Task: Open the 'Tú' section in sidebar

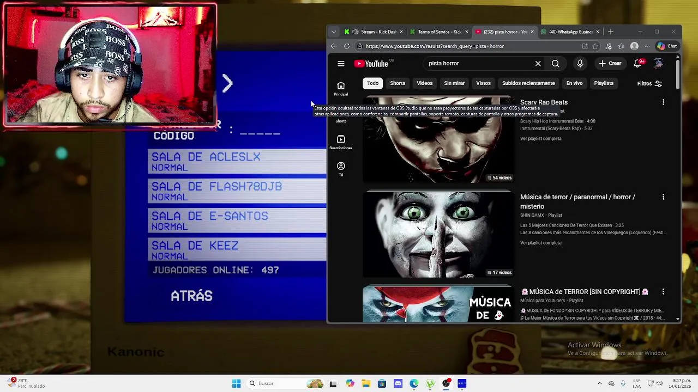Action: [x=341, y=168]
